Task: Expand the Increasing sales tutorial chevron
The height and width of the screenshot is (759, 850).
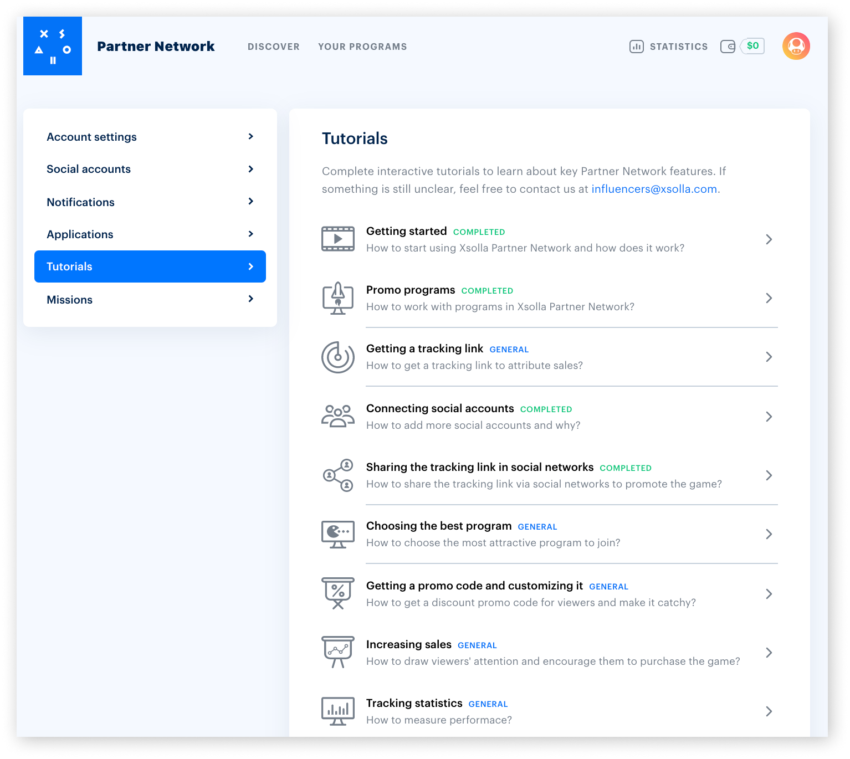Action: pos(769,653)
